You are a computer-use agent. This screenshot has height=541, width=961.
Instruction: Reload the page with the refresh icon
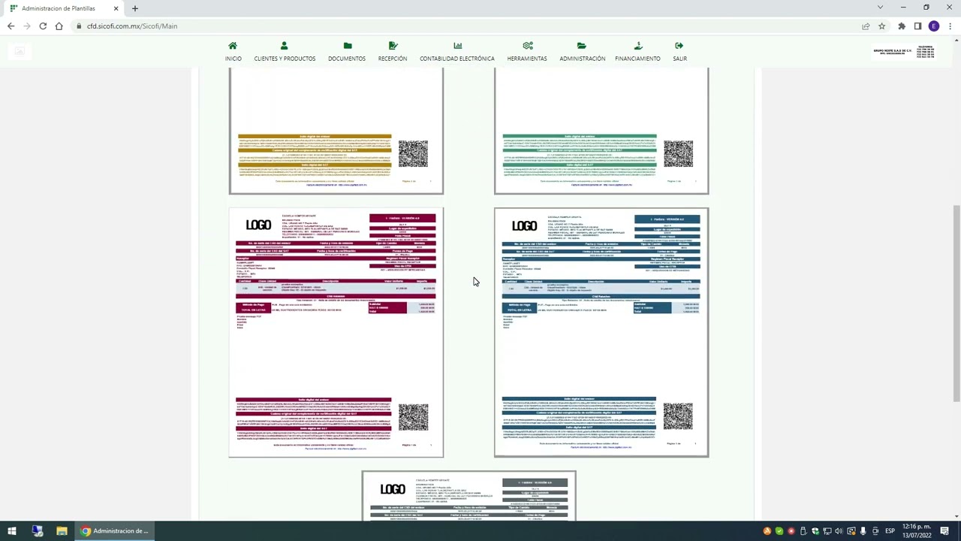point(43,26)
